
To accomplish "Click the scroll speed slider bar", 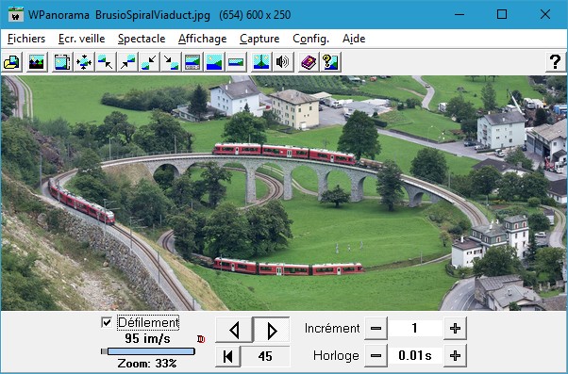I will click(148, 351).
